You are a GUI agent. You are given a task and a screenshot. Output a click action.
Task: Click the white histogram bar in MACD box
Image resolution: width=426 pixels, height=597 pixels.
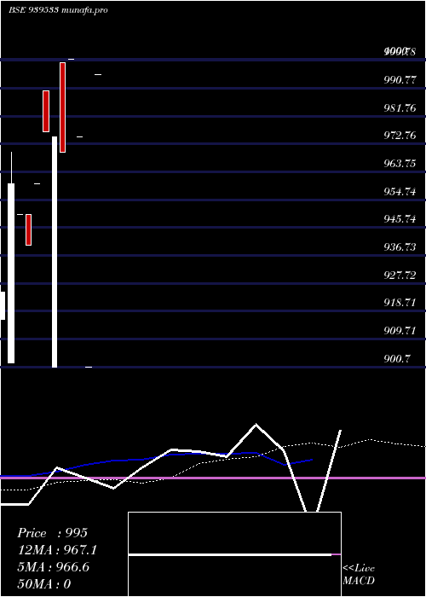pos(230,554)
